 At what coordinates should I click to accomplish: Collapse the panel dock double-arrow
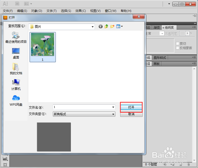(195, 23)
